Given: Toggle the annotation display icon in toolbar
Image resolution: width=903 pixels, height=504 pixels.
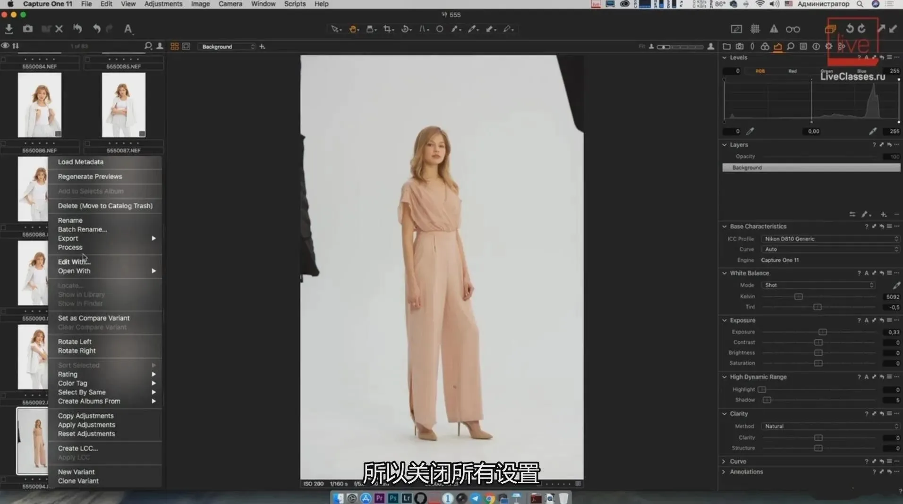Looking at the screenshot, I should coord(736,29).
